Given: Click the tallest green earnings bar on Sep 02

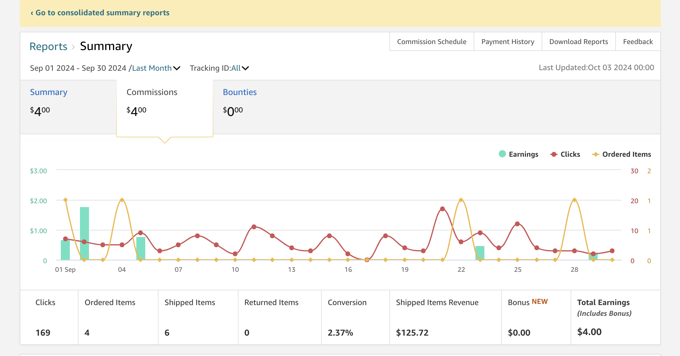Looking at the screenshot, I should pos(84,233).
